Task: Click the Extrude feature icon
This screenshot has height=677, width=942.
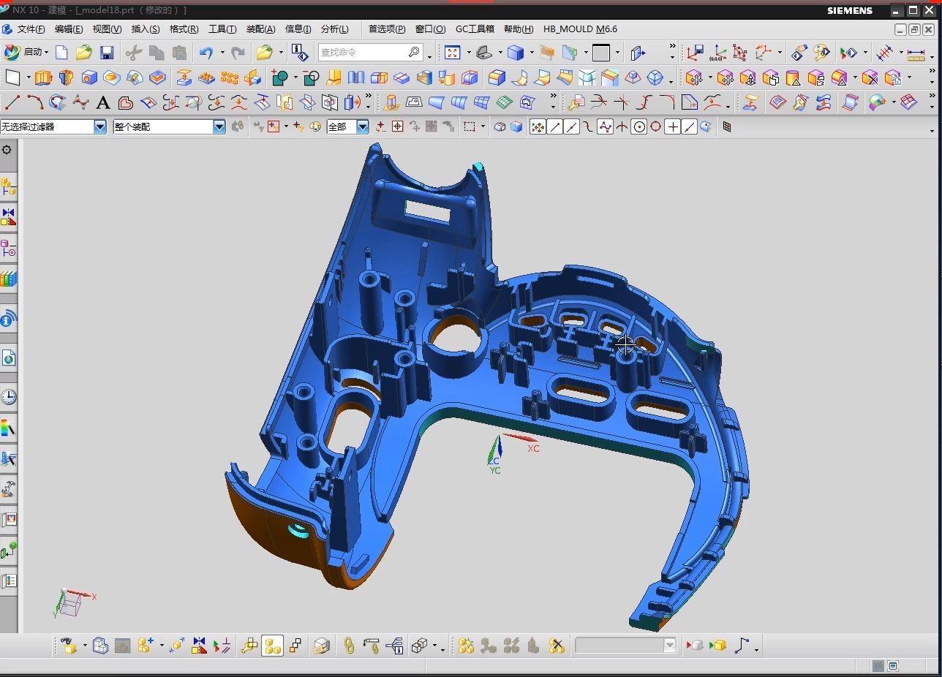Action: (43, 77)
